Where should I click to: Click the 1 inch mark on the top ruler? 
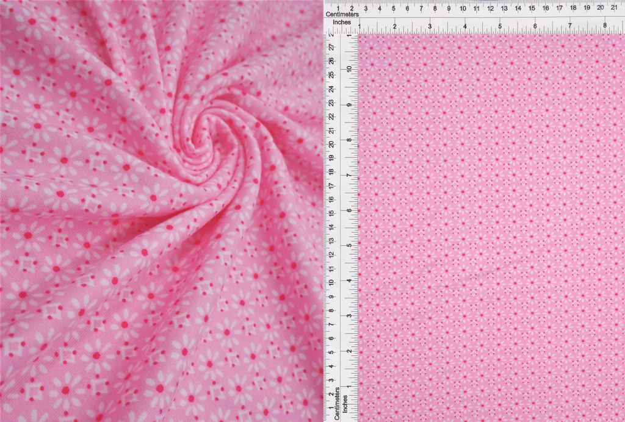359,26
